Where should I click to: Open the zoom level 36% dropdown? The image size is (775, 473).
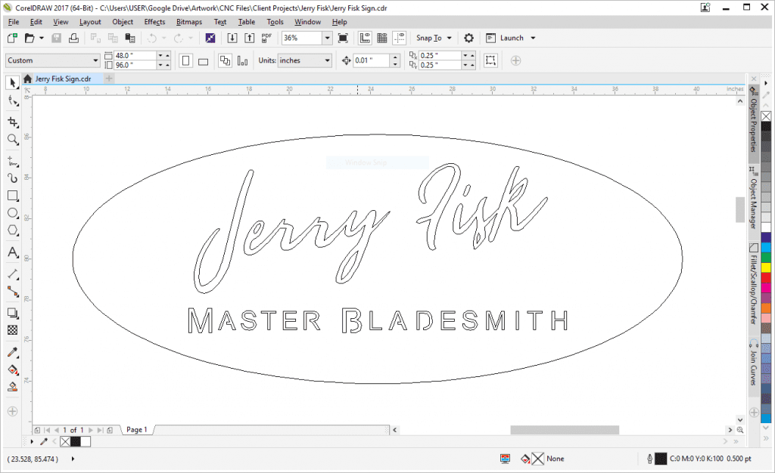point(327,38)
